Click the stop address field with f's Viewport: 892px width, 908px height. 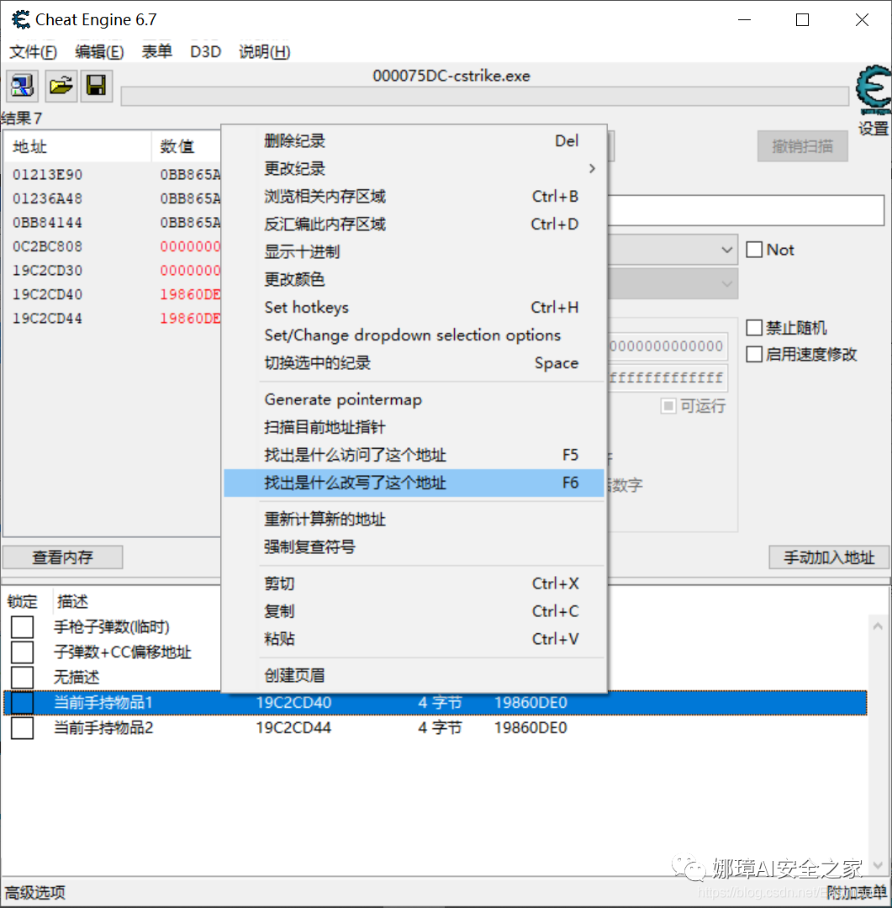[x=668, y=378]
